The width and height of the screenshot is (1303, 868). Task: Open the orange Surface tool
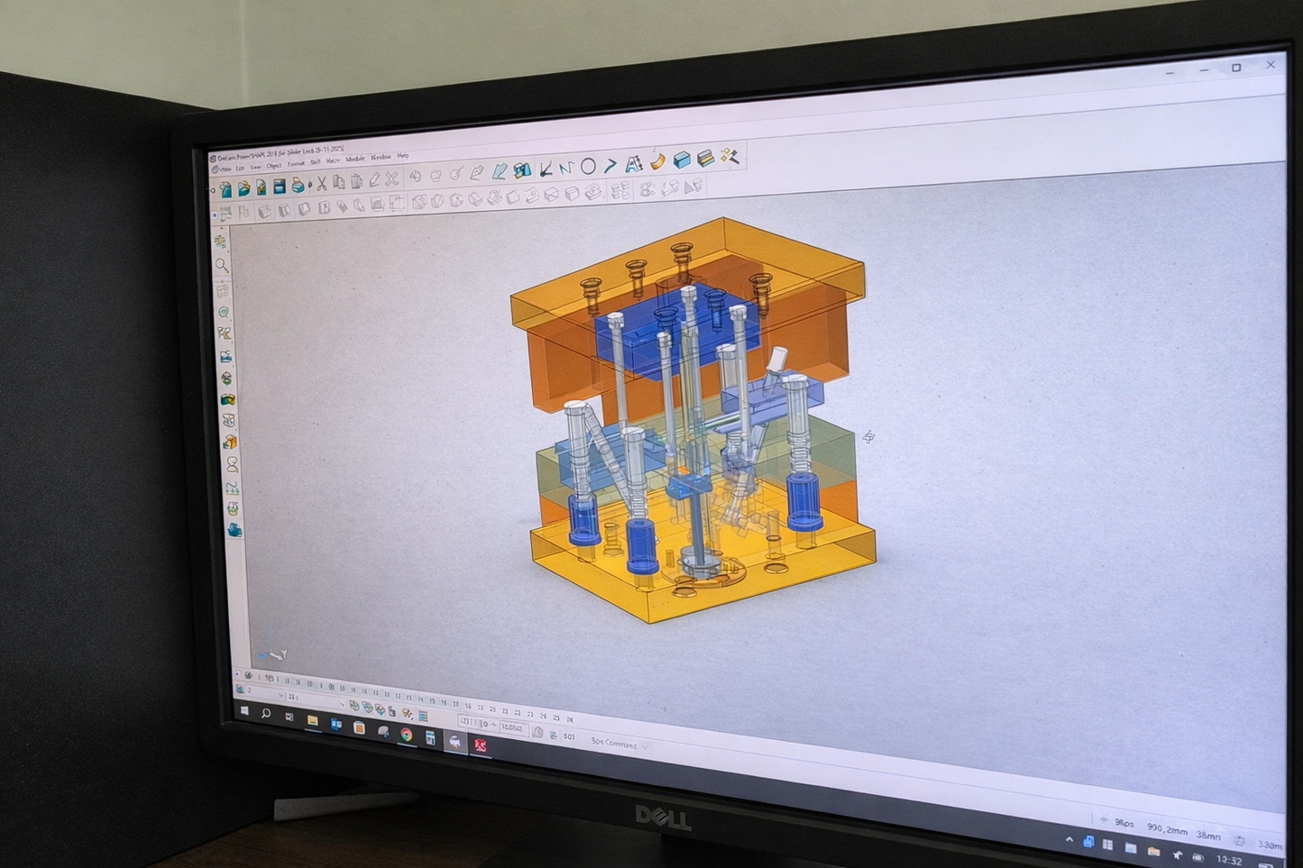pyautogui.click(x=657, y=161)
